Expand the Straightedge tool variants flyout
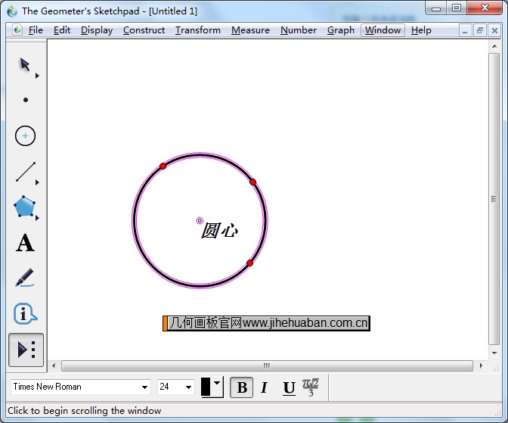The image size is (508, 423). point(37,182)
